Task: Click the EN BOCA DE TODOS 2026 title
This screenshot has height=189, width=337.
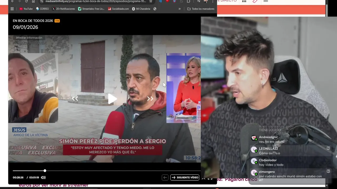Action: (x=33, y=21)
